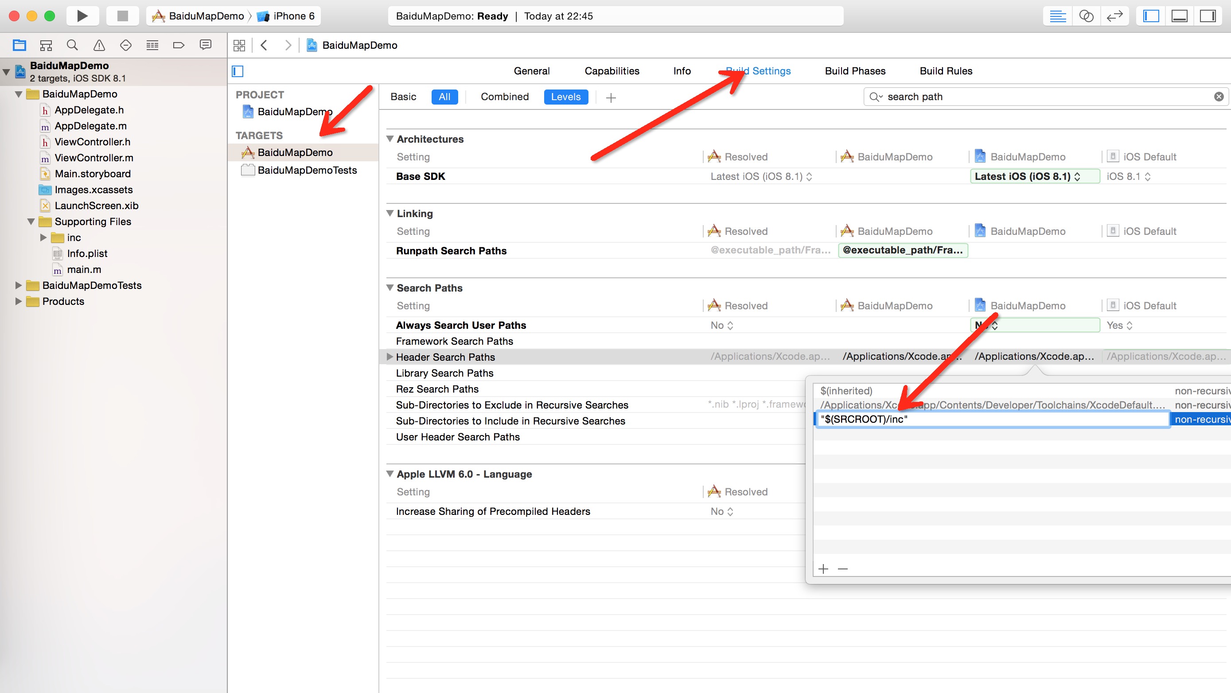This screenshot has height=693, width=1231.
Task: Open the Symbol navigator
Action: (46, 45)
